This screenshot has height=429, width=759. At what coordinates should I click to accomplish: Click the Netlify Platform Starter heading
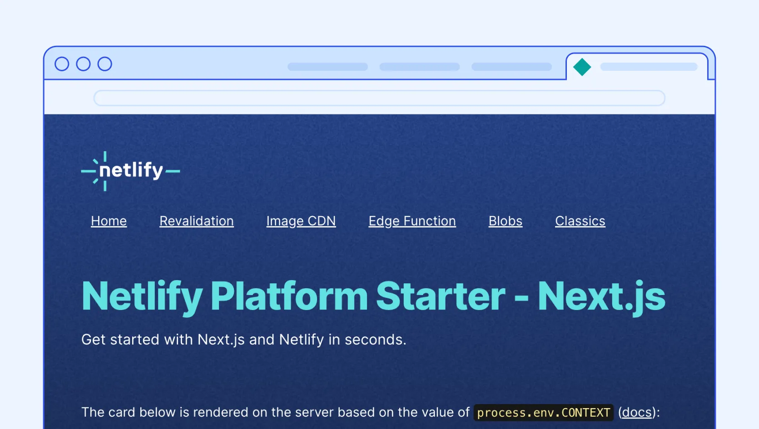pos(373,296)
